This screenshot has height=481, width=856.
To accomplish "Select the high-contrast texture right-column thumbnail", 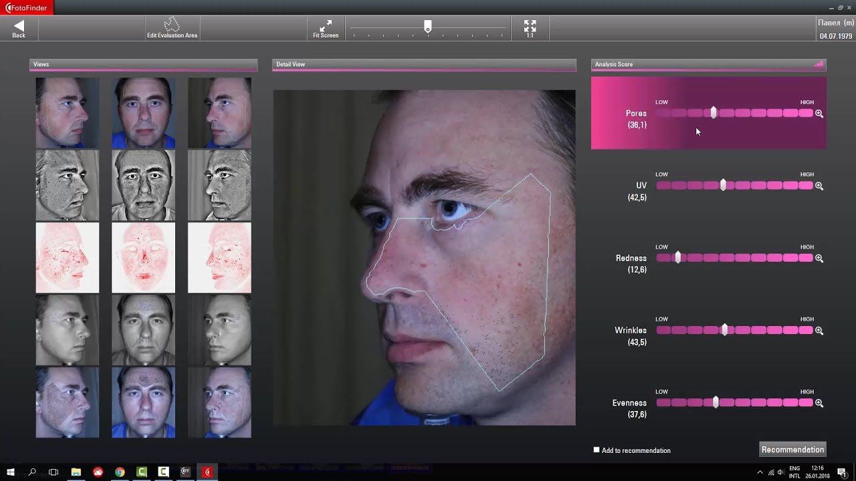I will click(x=219, y=185).
